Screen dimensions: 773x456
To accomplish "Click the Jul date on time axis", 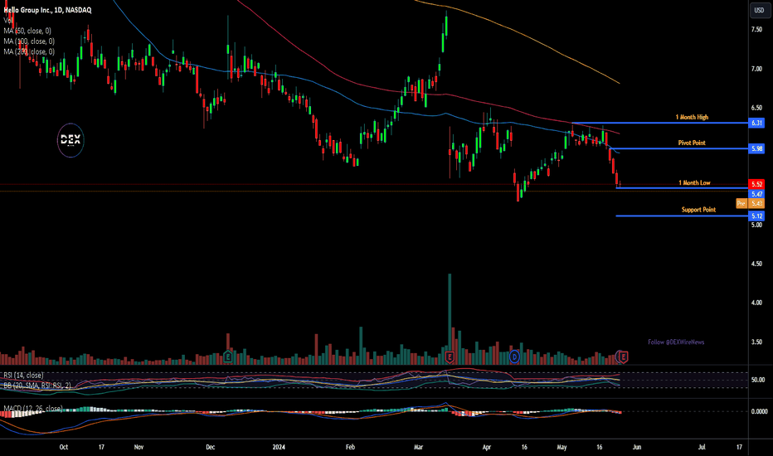I will click(x=702, y=447).
